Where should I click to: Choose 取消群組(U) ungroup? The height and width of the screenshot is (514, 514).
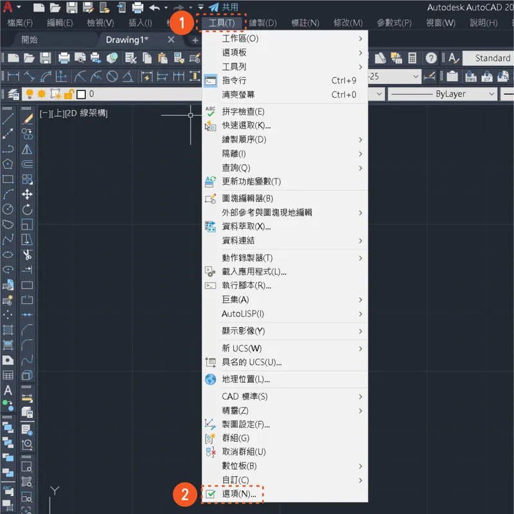coord(285,452)
